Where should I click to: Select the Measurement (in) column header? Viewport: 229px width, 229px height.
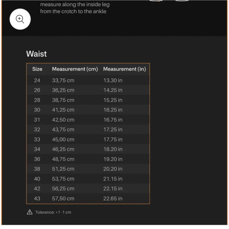point(124,69)
